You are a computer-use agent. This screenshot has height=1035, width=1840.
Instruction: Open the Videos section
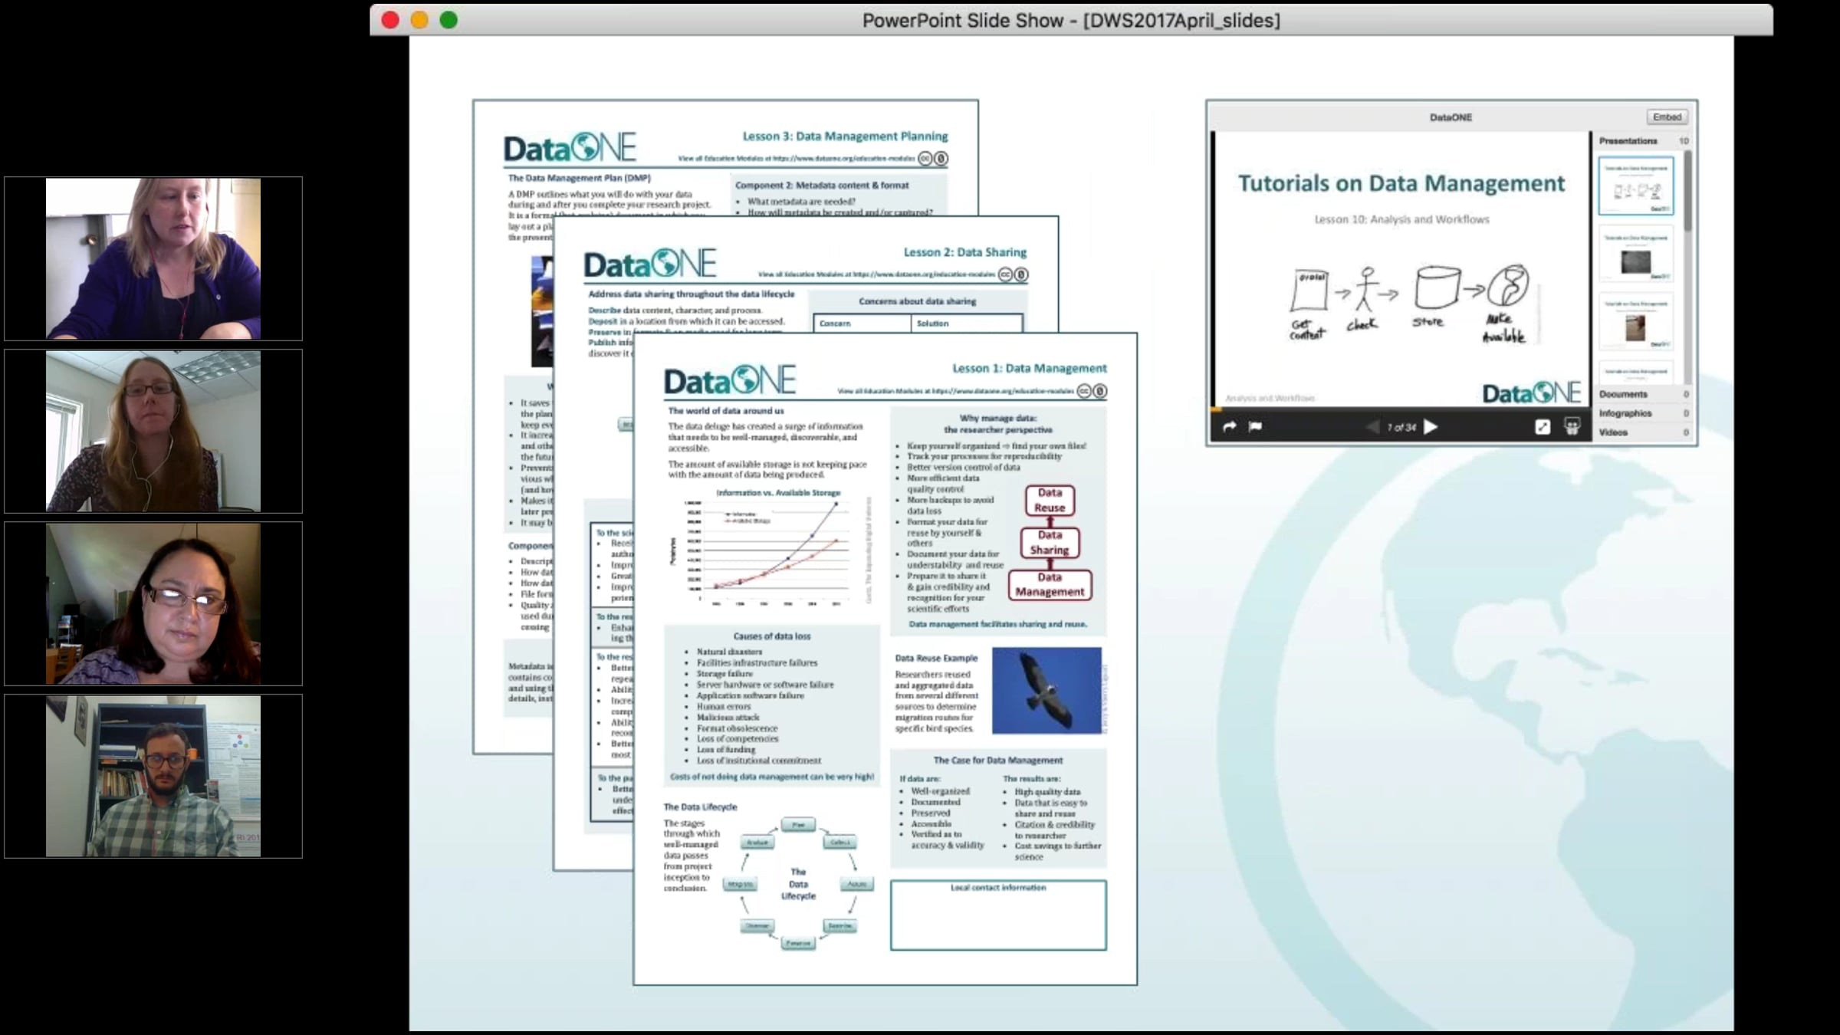click(1613, 432)
